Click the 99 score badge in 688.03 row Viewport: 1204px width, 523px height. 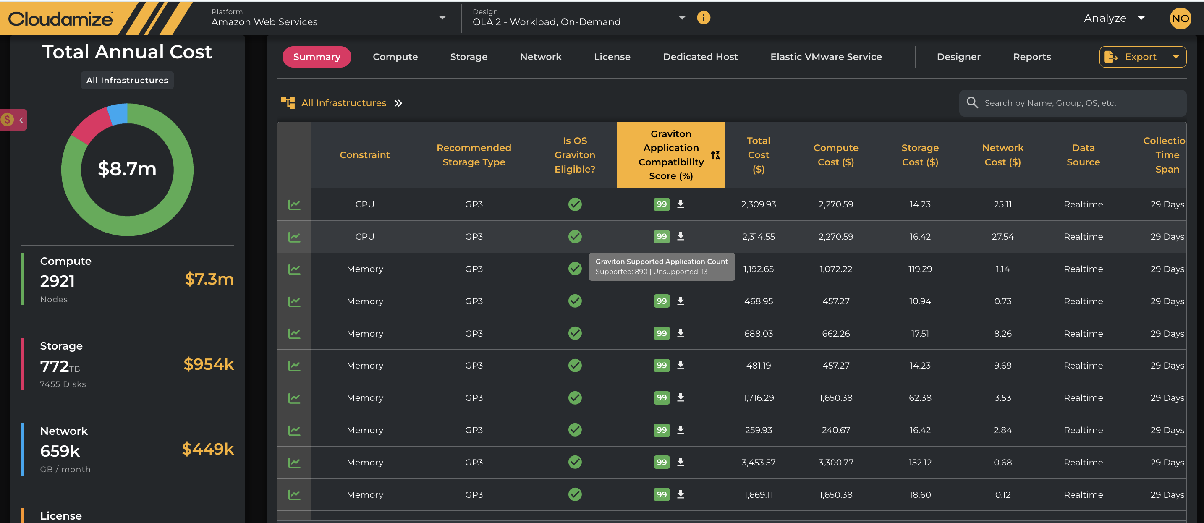tap(661, 333)
